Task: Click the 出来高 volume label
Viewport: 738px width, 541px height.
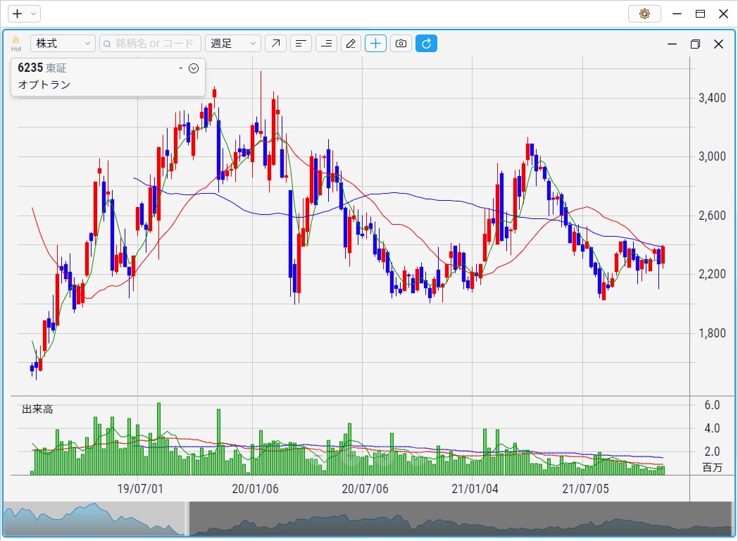Action: click(37, 409)
